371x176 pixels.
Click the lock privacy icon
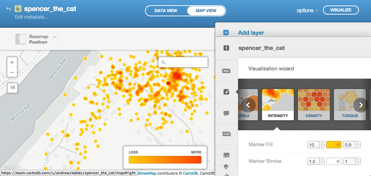pos(18,9)
